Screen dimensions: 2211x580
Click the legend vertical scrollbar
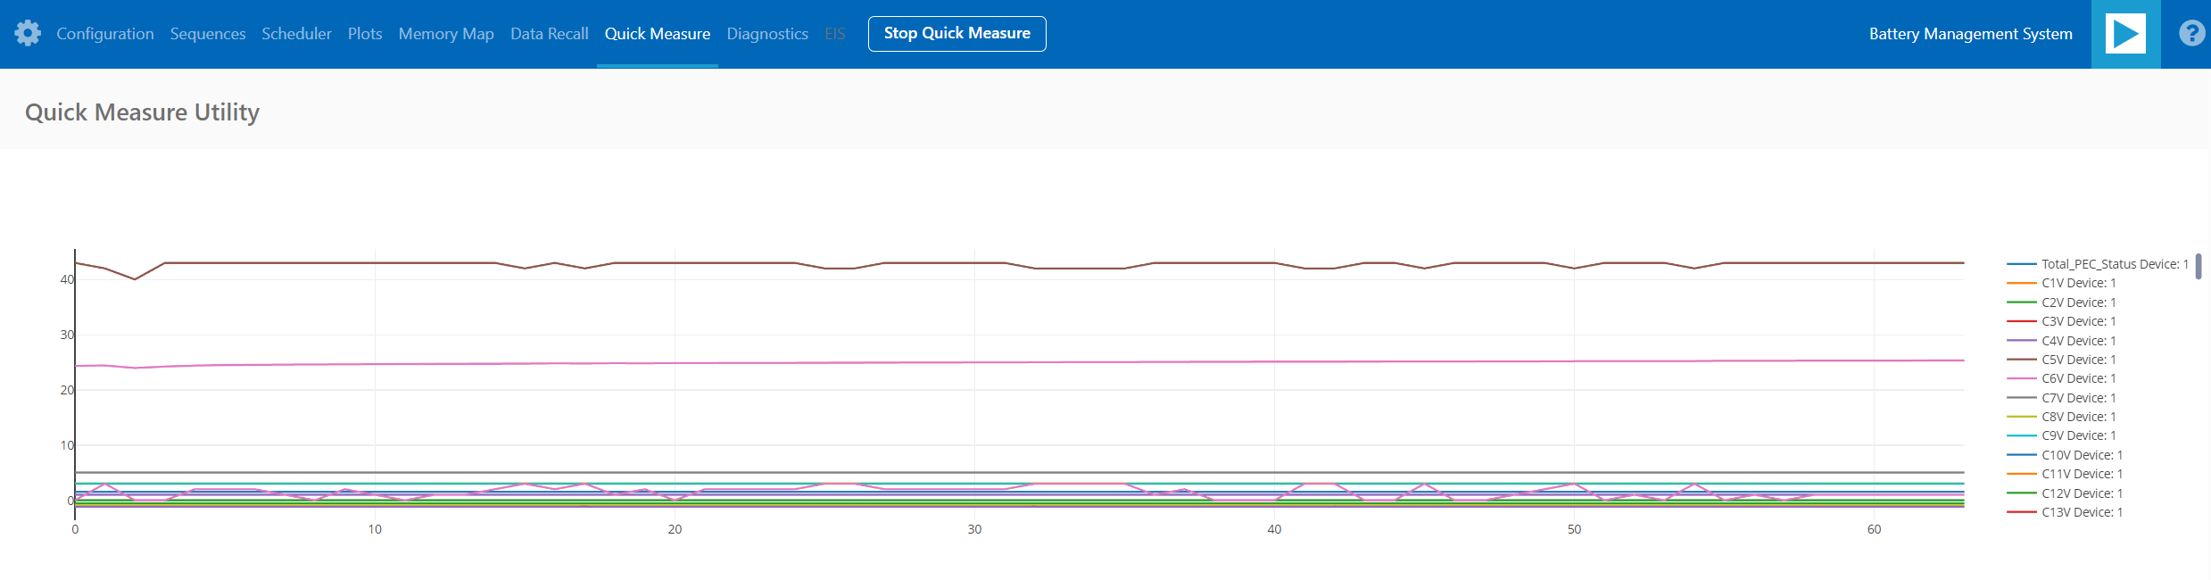(x=2199, y=267)
